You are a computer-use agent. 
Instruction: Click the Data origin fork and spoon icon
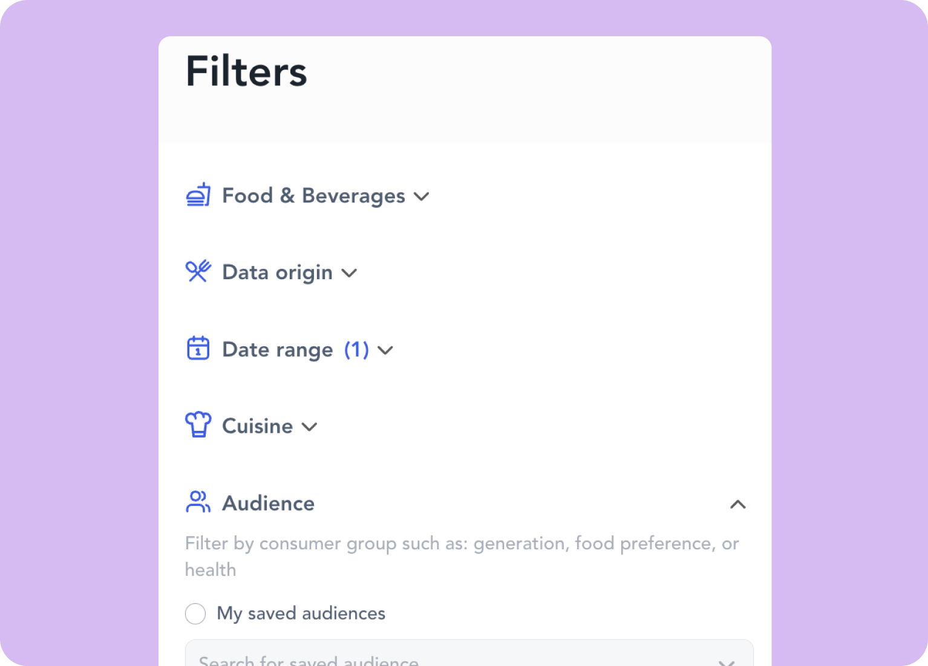197,272
